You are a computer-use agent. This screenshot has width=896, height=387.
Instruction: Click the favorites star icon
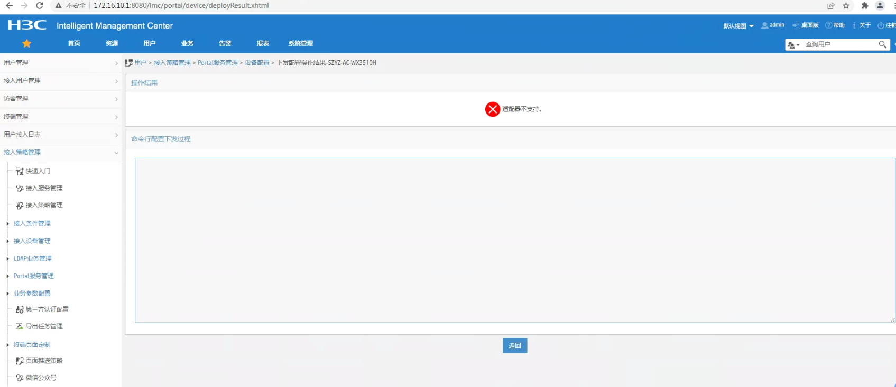(x=27, y=43)
